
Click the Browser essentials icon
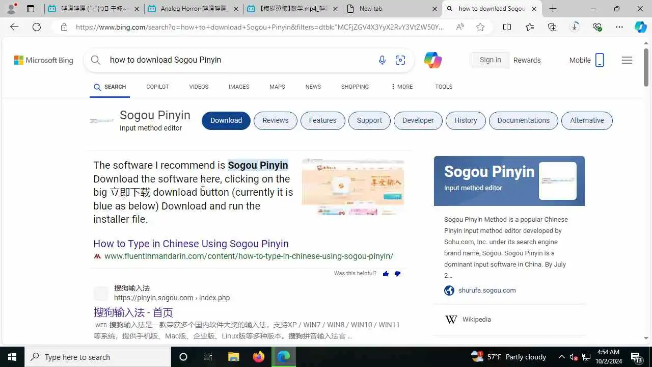click(597, 27)
